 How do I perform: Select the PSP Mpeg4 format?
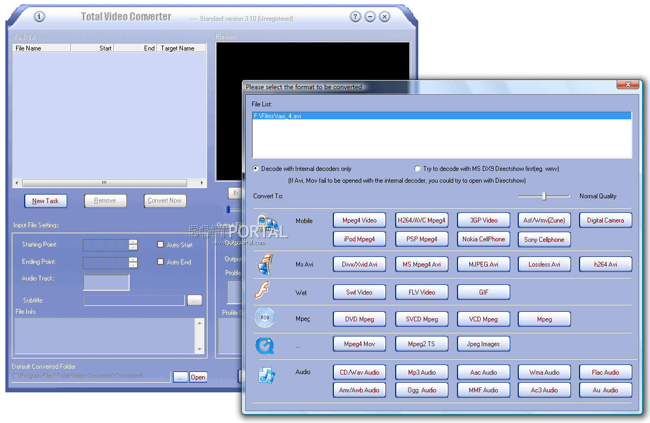point(422,239)
